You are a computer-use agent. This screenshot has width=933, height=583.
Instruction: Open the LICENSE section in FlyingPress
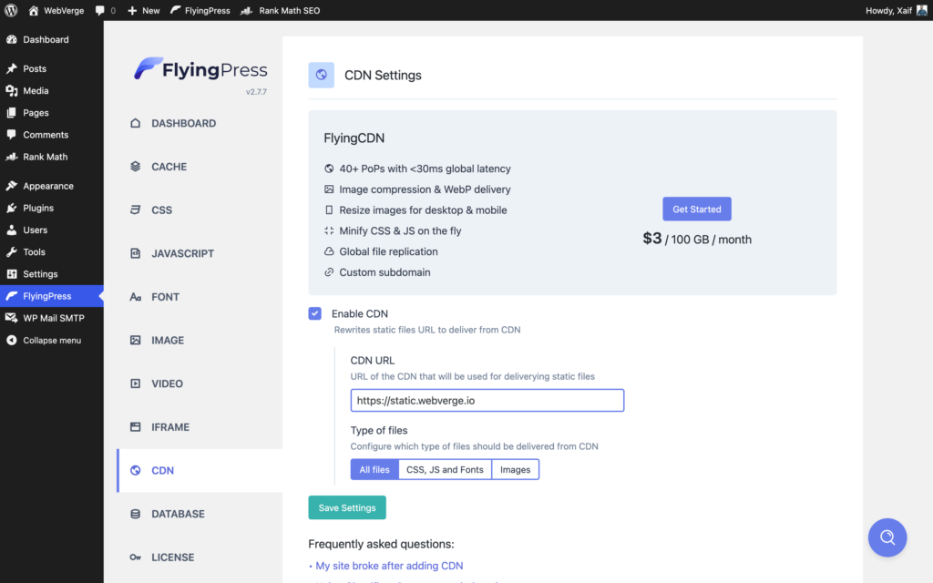[171, 557]
